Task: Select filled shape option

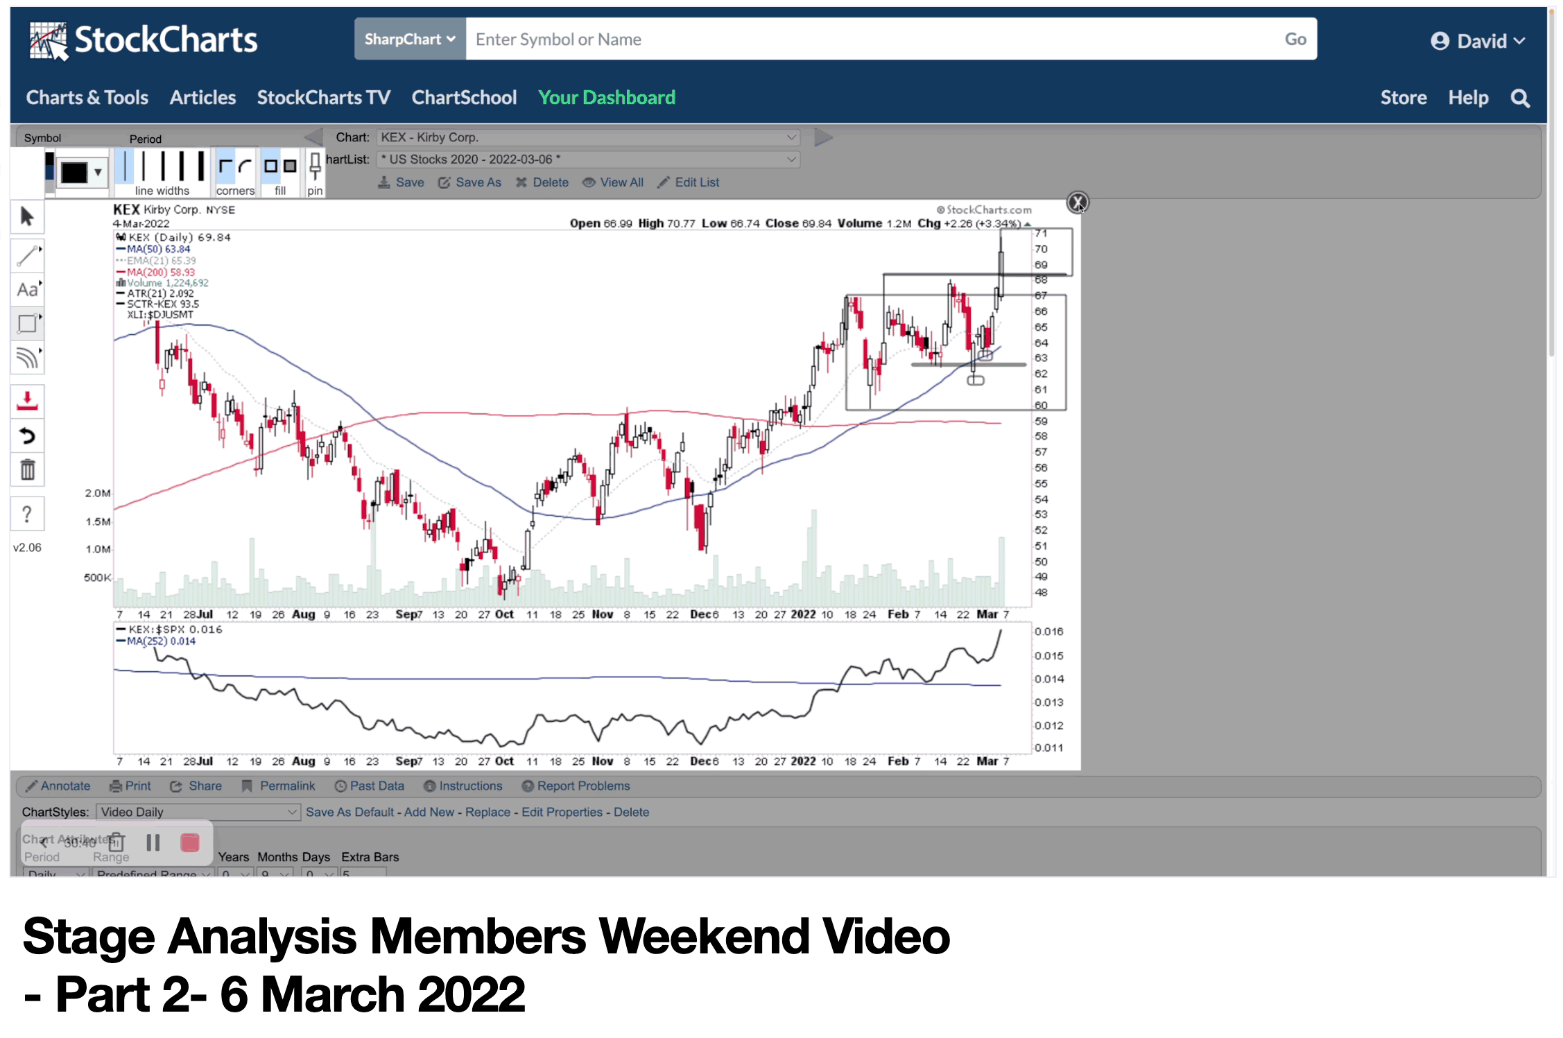Action: click(x=290, y=166)
